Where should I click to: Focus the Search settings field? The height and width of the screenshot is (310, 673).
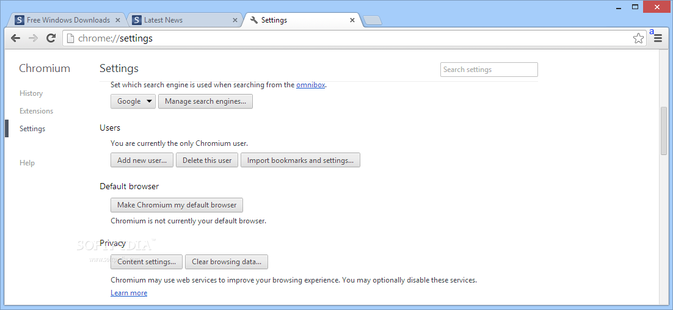pyautogui.click(x=489, y=70)
